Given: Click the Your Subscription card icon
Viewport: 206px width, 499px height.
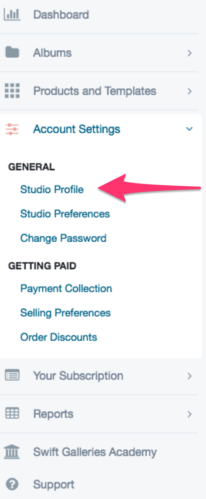Looking at the screenshot, I should coord(12,376).
